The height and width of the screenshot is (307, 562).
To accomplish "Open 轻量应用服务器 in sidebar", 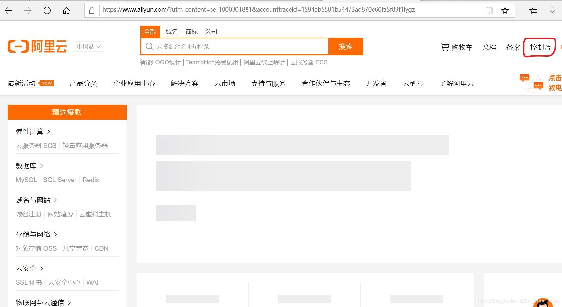I will point(85,146).
